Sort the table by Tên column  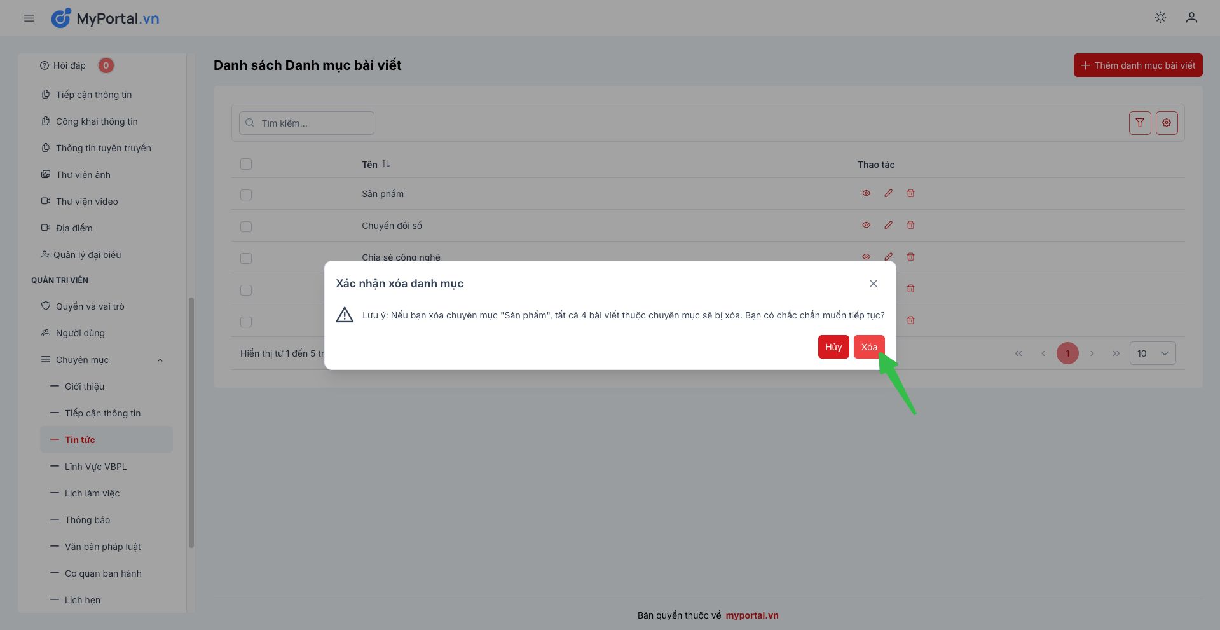(385, 164)
